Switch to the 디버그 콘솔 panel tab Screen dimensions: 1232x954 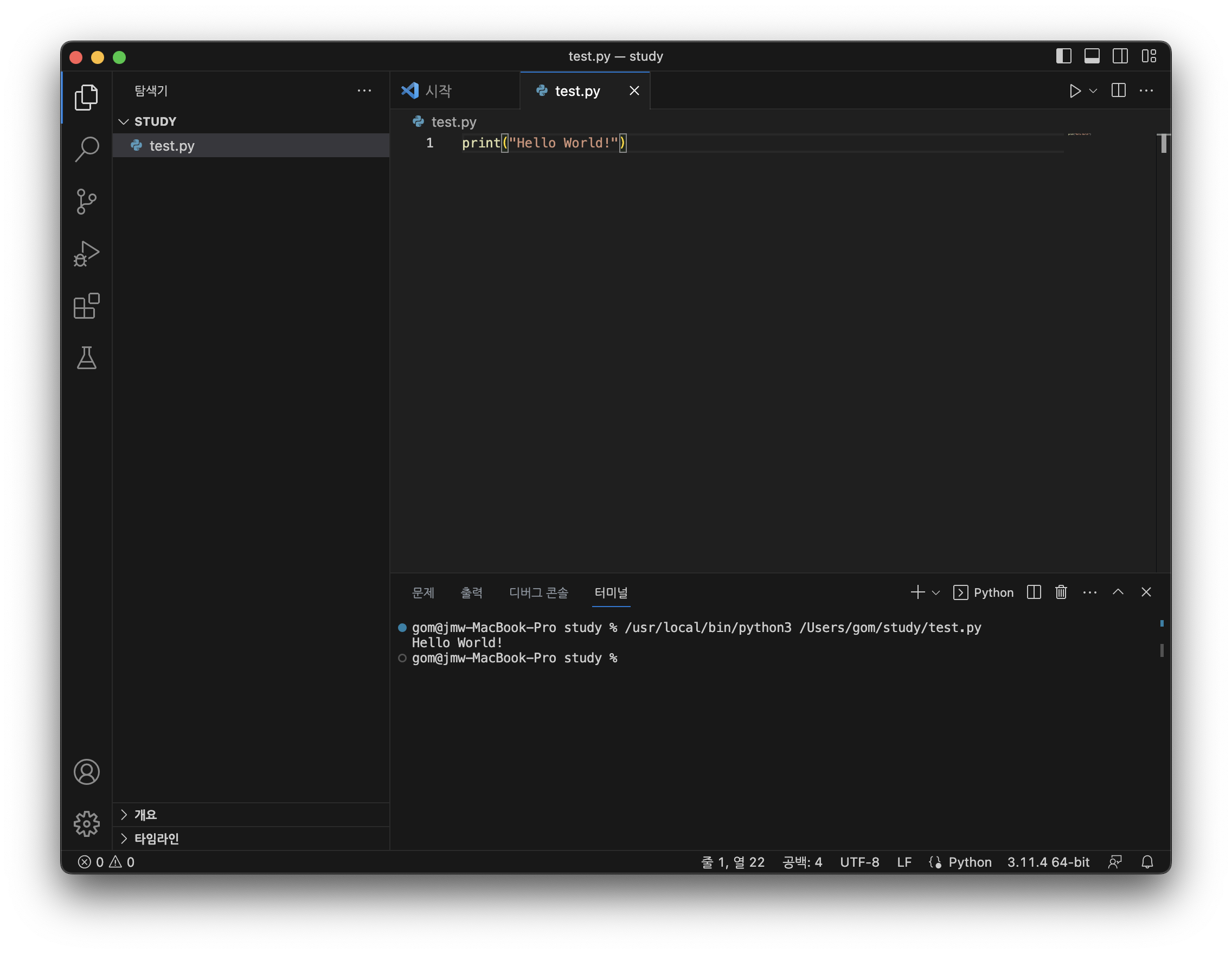click(x=538, y=592)
